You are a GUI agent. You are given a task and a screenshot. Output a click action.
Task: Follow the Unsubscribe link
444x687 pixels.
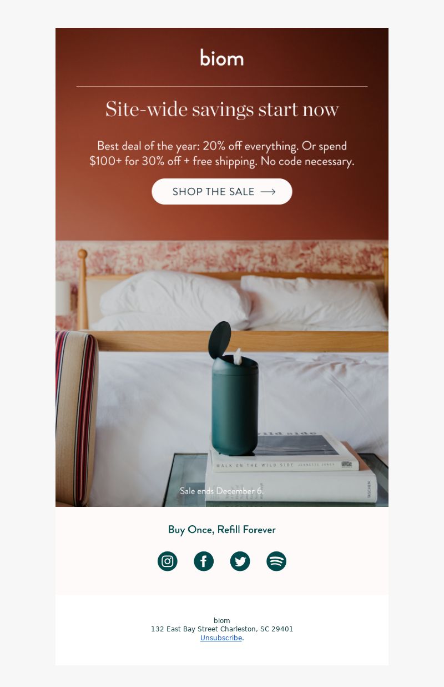point(221,638)
